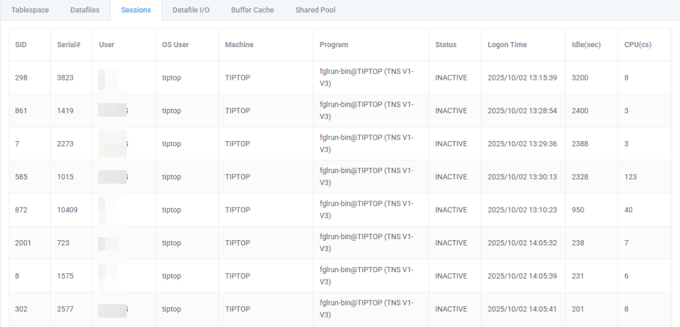This screenshot has height=327, width=680.
Task: Click the Program column header
Action: coord(334,45)
